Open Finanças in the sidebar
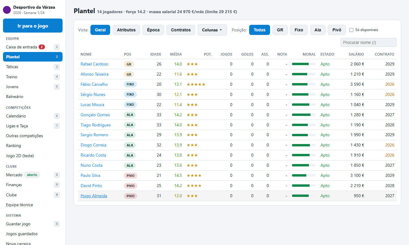409x245 pixels. tap(33, 185)
